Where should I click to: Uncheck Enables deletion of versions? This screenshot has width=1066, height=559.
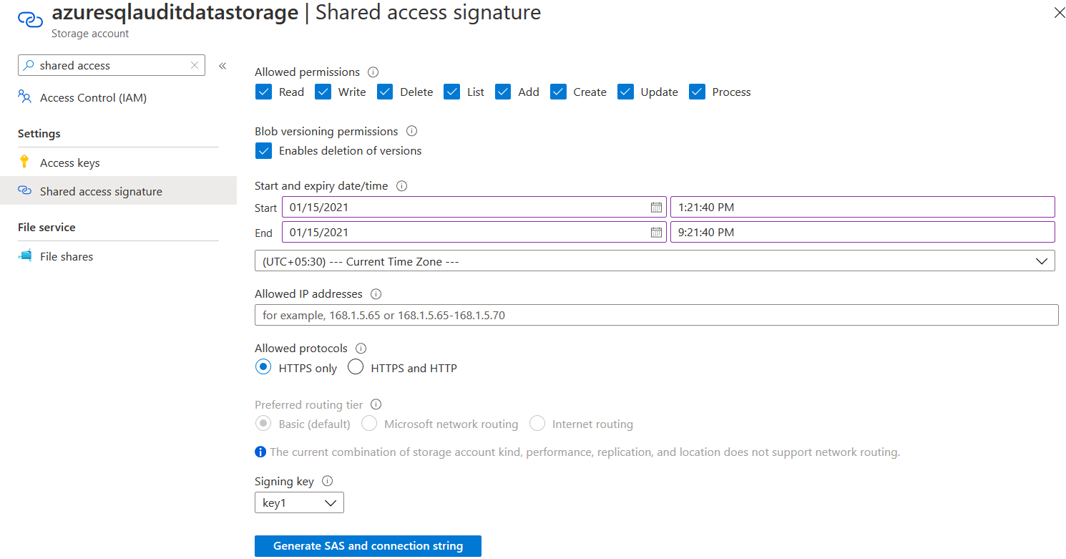[x=263, y=150]
